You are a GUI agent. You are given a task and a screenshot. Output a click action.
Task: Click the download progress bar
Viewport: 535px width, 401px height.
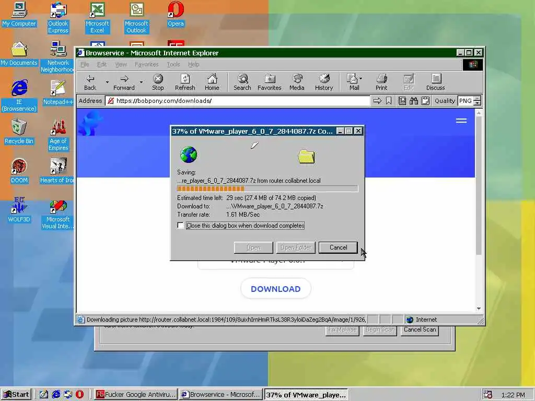tap(267, 188)
